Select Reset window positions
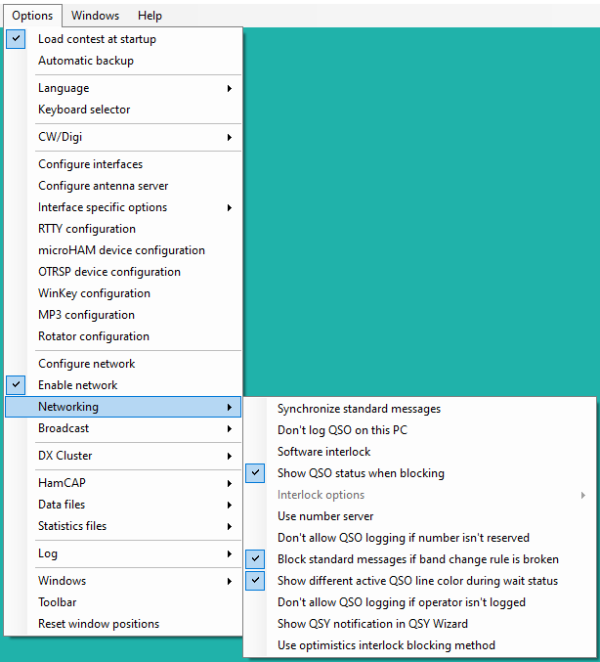The width and height of the screenshot is (600, 662). (123, 624)
